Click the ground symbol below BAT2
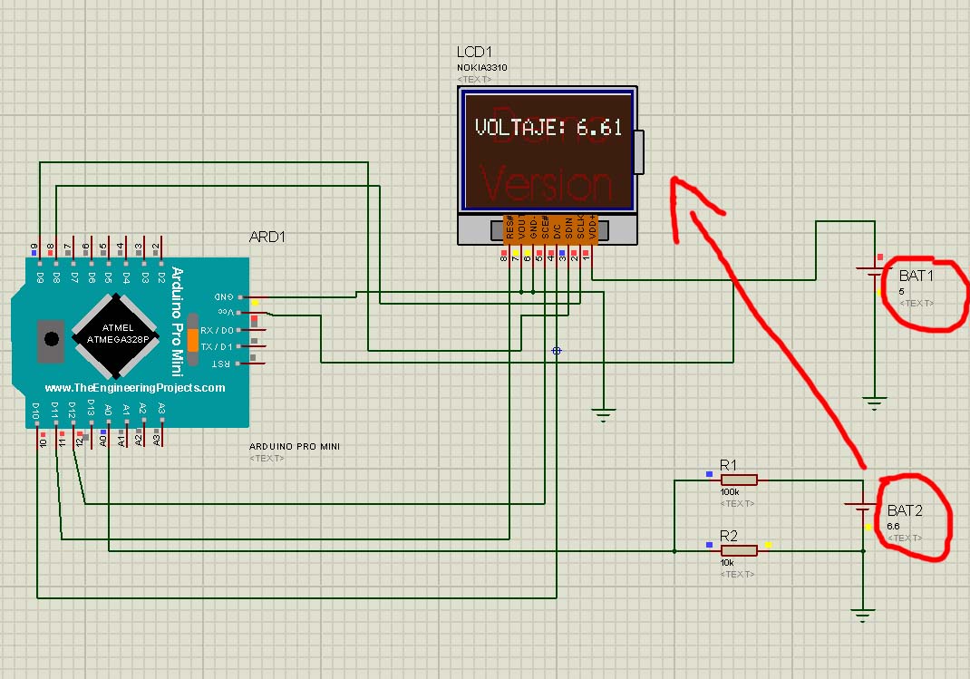Image resolution: width=970 pixels, height=679 pixels. (x=862, y=616)
